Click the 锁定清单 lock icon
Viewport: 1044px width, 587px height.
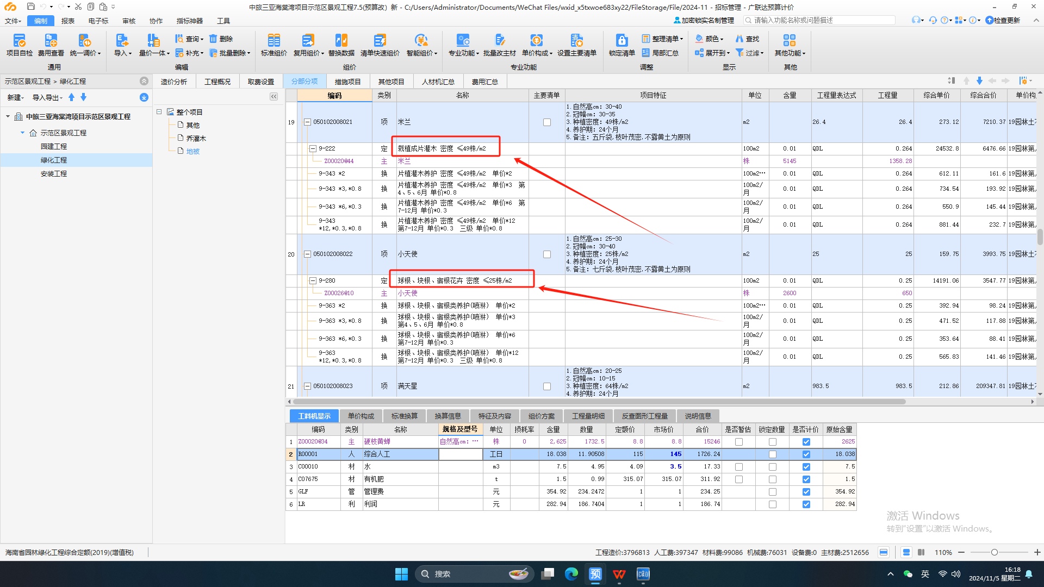point(622,45)
